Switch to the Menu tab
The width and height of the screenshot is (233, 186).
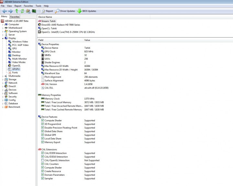4,16
